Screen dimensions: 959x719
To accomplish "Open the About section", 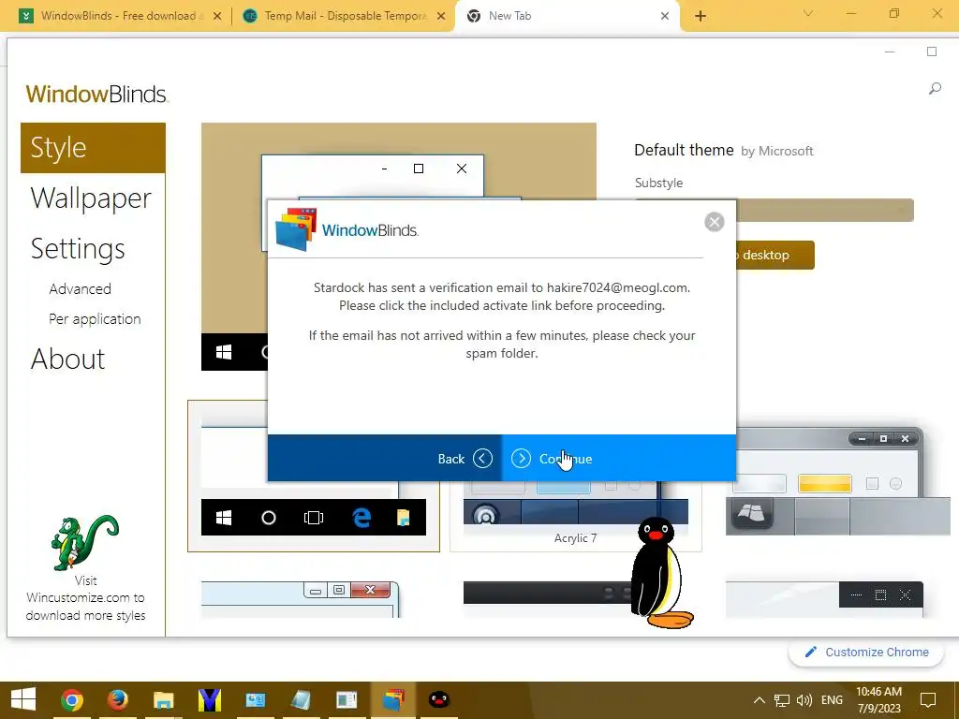I will (67, 359).
